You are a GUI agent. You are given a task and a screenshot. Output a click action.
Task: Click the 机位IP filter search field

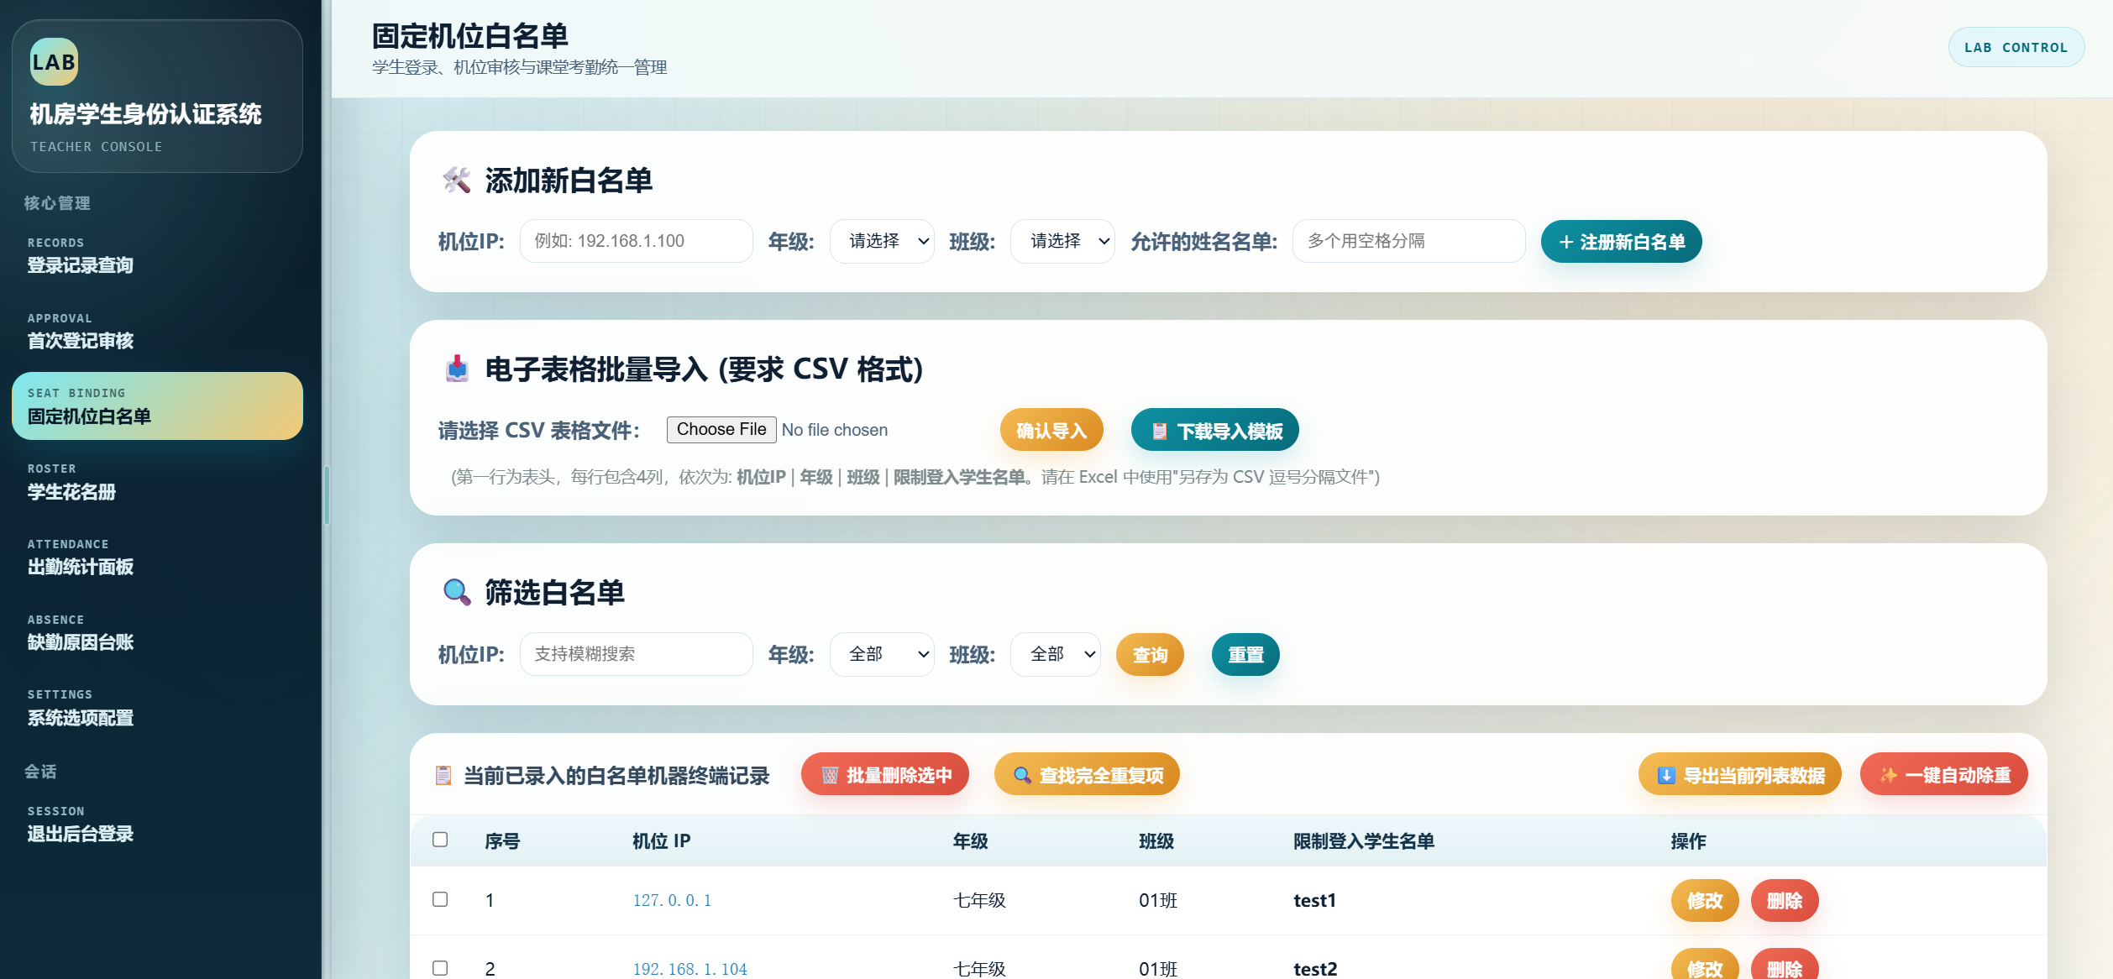tap(636, 654)
